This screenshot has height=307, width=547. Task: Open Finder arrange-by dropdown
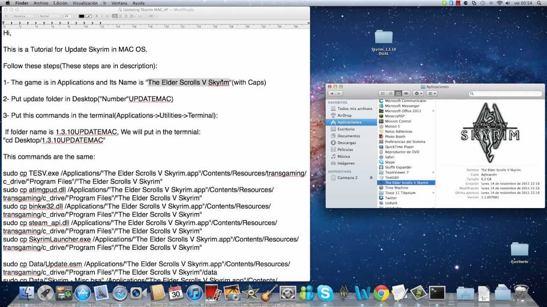point(432,93)
